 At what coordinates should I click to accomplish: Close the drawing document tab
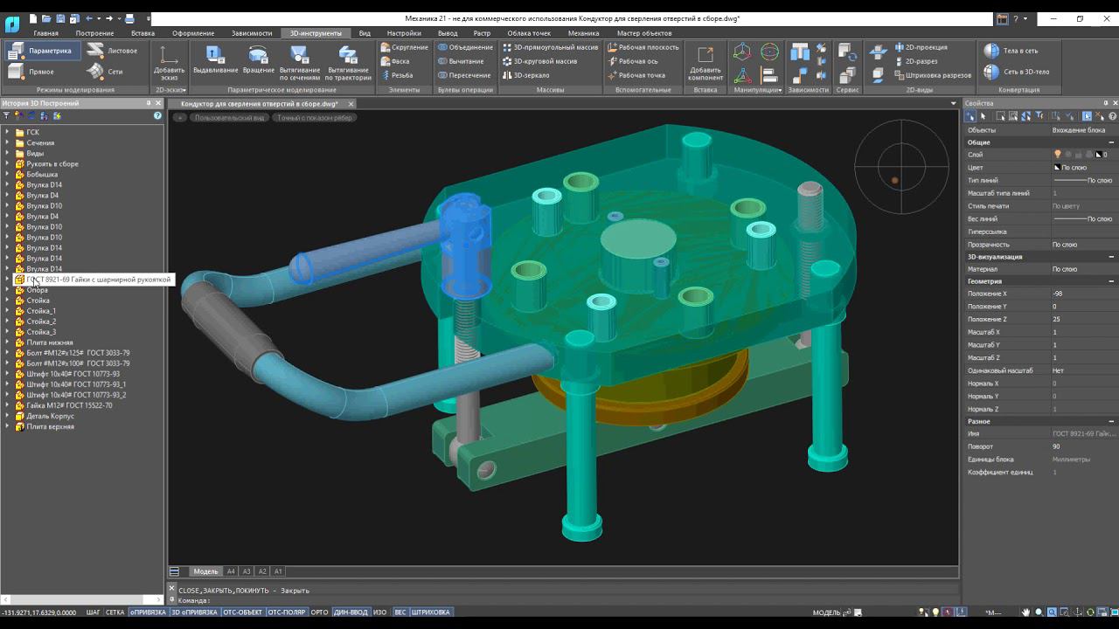click(x=351, y=104)
